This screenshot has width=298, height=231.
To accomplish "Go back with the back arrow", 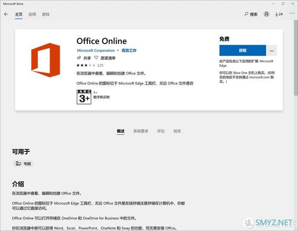I will 6,14.
